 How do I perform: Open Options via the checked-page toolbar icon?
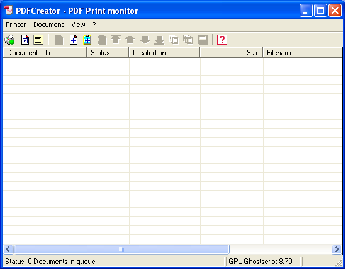pyautogui.click(x=25, y=40)
